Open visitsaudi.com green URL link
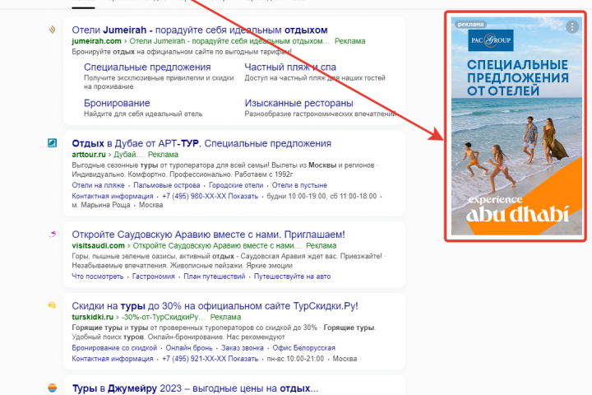Viewport: 592px width, 395px height. 98,245
